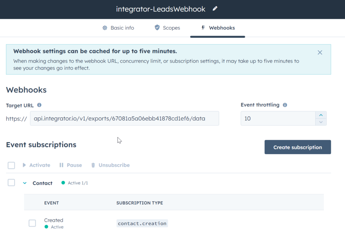Check the select-all subscriptions checkbox
This screenshot has width=345, height=234.
point(11,165)
